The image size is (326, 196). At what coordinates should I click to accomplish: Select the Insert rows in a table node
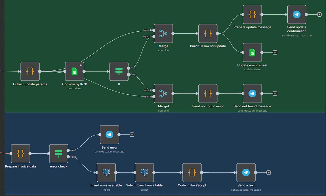click(x=106, y=173)
